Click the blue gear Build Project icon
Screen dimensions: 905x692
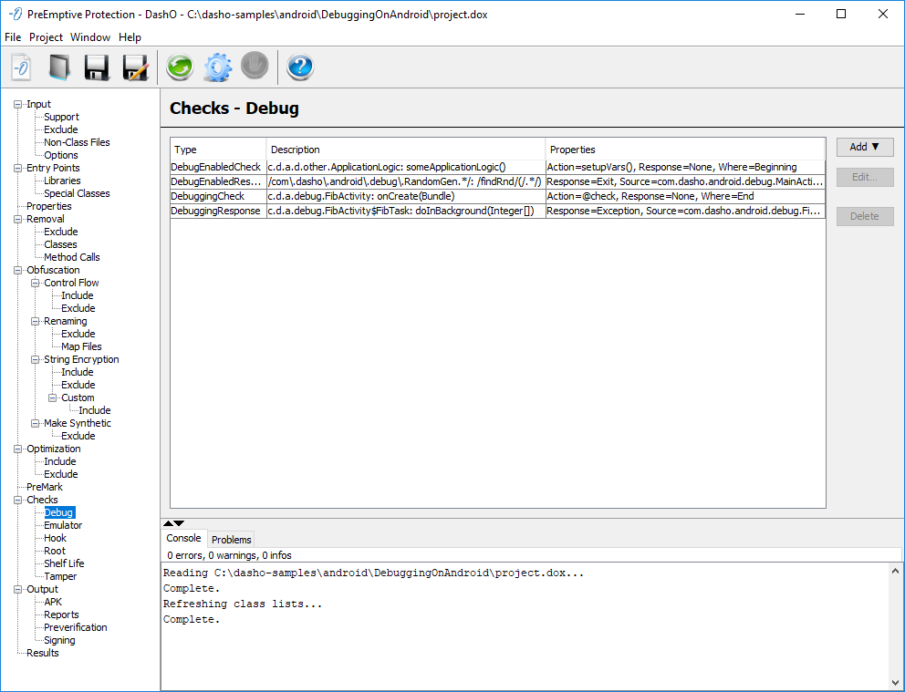click(x=217, y=67)
